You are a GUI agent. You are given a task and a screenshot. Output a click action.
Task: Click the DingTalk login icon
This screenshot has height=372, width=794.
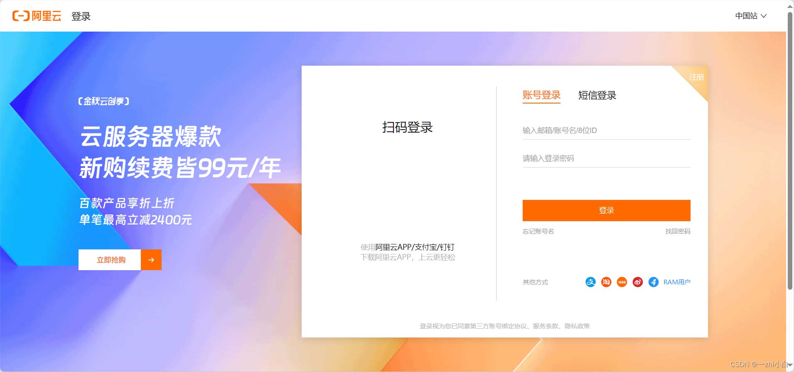pos(653,282)
